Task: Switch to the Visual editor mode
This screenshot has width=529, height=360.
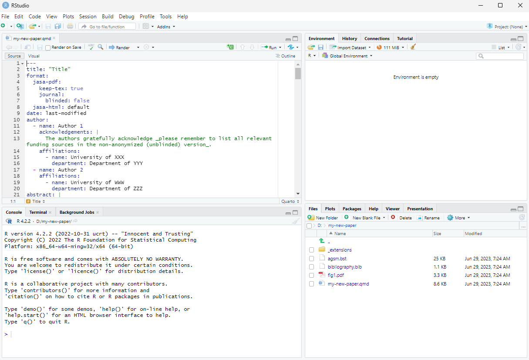Action: [34, 56]
